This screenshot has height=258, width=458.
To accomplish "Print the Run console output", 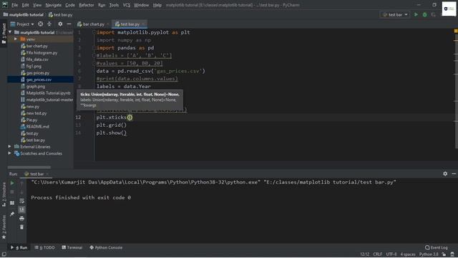I will click(x=21, y=219).
